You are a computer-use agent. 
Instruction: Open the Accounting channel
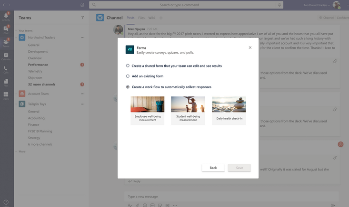tap(36, 118)
